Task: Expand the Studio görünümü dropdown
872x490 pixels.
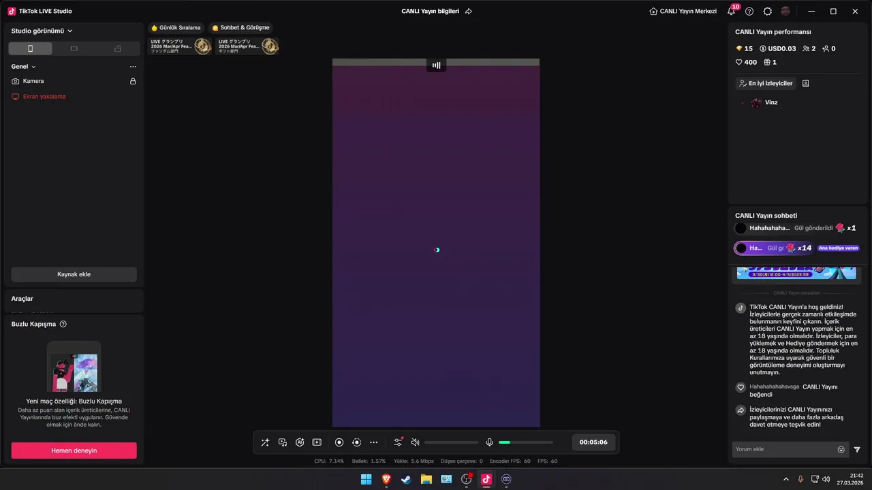Action: (42, 31)
